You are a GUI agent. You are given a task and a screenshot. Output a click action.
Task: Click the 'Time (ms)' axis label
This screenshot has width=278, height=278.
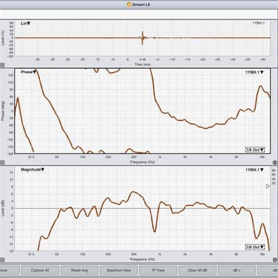coord(142,65)
